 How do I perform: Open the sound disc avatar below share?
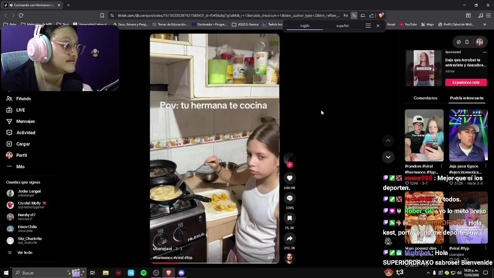pyautogui.click(x=289, y=258)
